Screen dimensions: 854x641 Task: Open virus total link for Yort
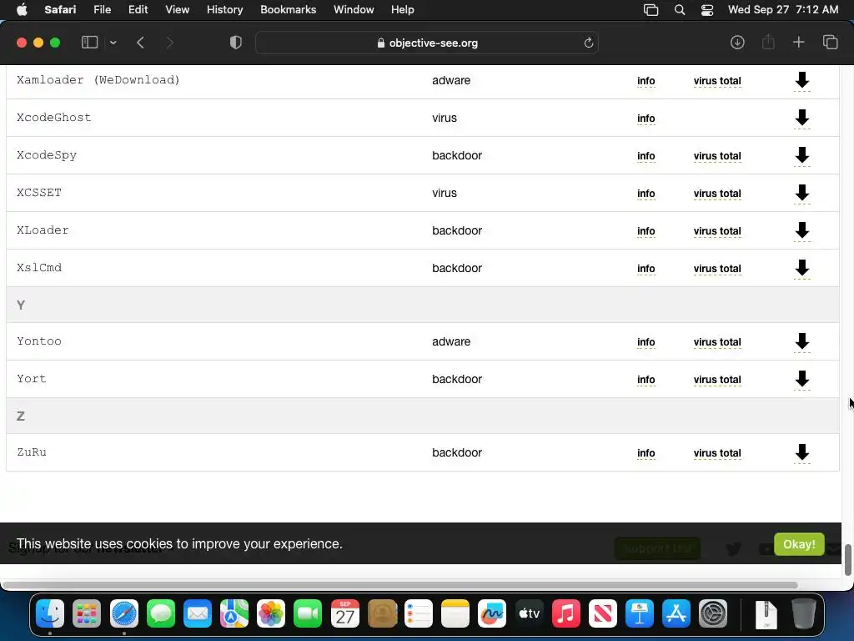click(x=717, y=380)
